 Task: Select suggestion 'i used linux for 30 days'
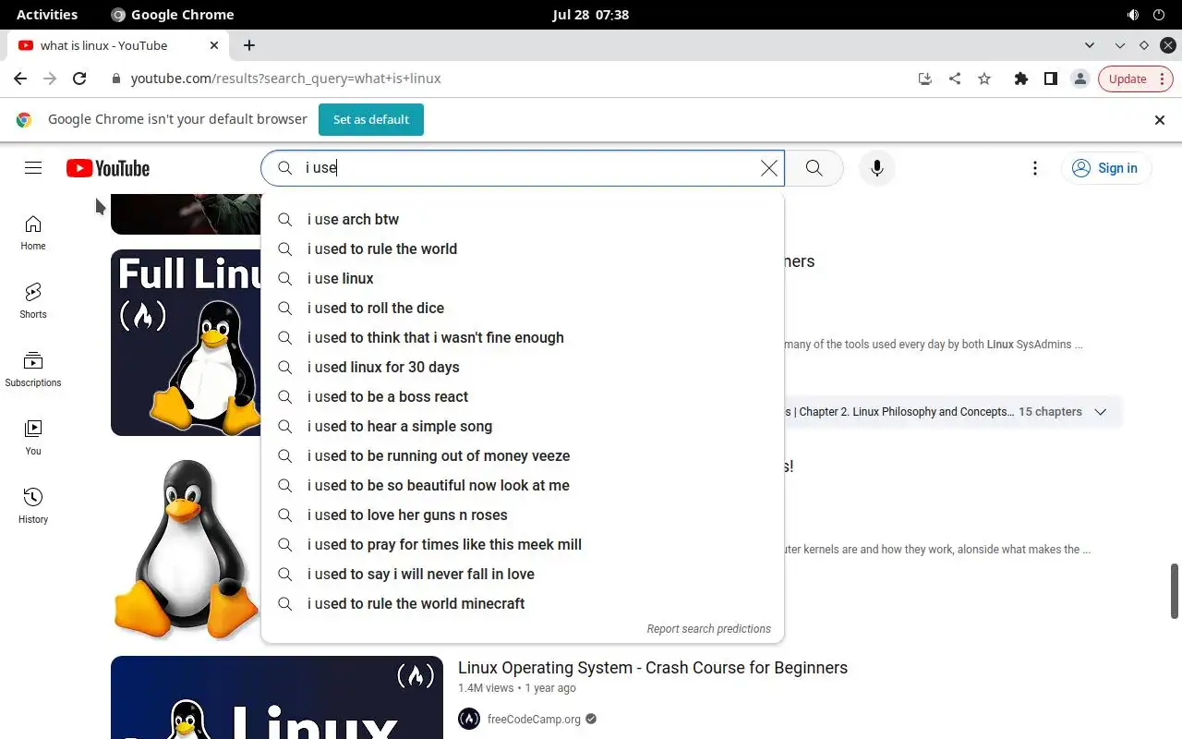click(x=523, y=367)
